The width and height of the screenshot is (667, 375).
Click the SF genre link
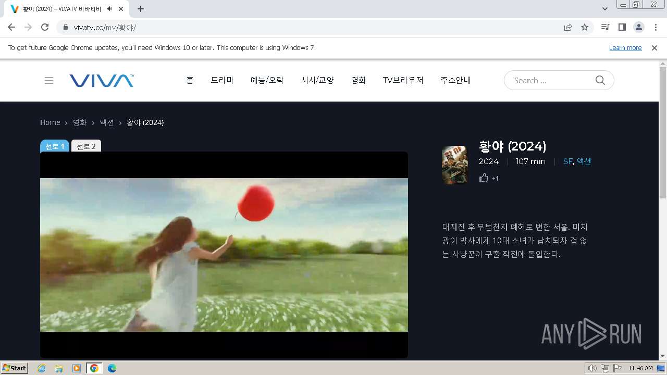pos(567,161)
